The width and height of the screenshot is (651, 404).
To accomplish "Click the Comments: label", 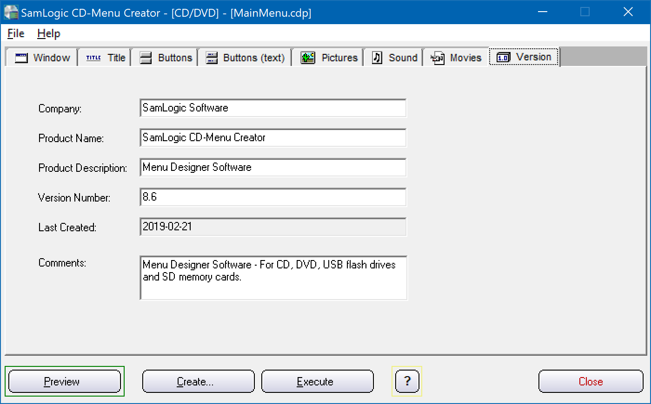I will tap(62, 263).
